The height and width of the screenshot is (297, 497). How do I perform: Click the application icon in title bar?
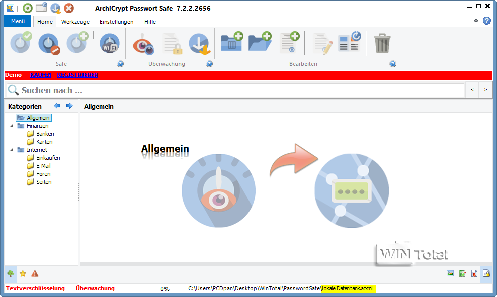tap(11, 8)
